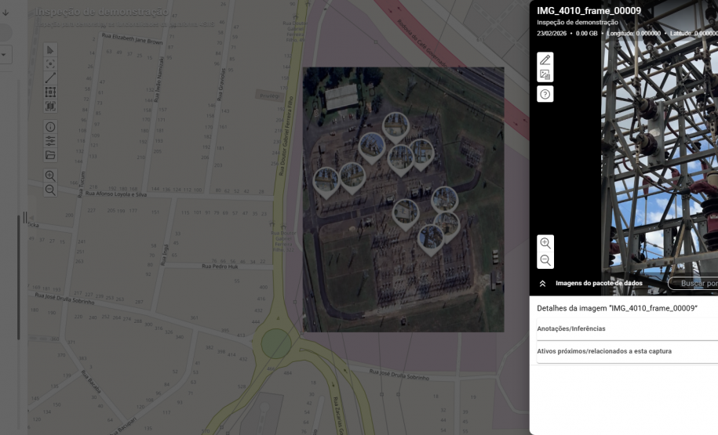Select the pointer arrow tool on the map
This screenshot has width=718, height=435.
(x=50, y=50)
